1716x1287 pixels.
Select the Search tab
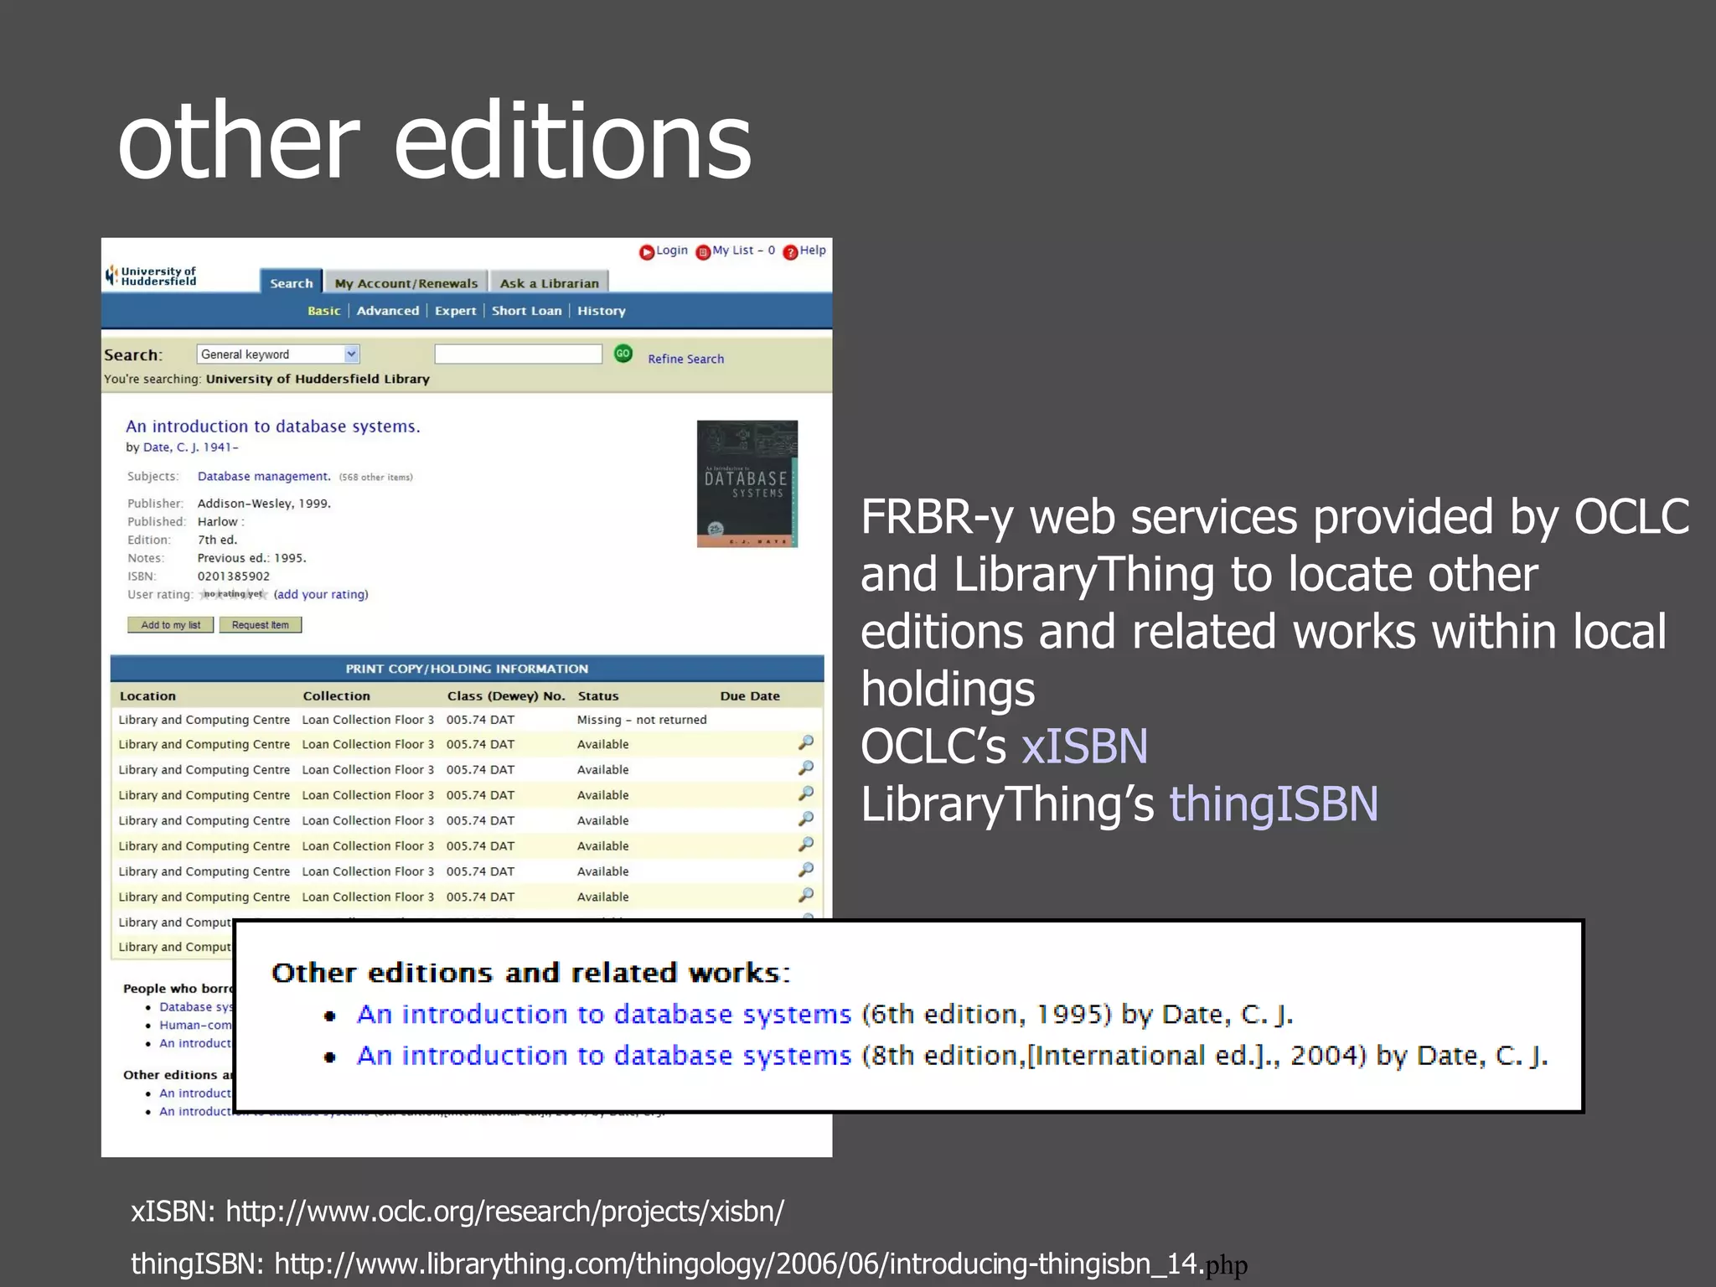291,282
